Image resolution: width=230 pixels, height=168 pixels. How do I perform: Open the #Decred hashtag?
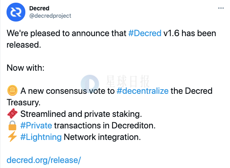(x=145, y=33)
